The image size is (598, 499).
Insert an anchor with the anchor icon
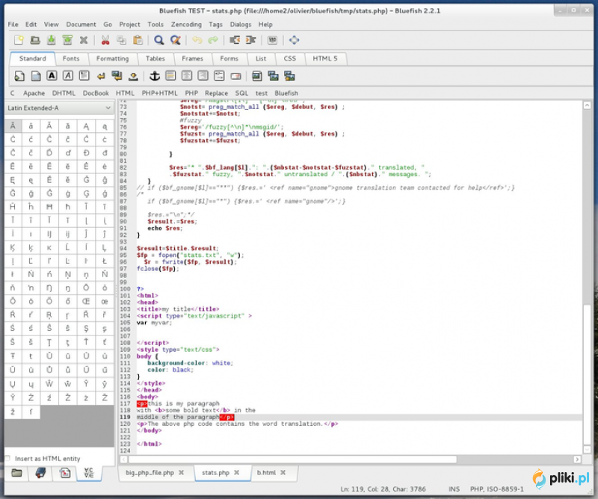click(155, 76)
